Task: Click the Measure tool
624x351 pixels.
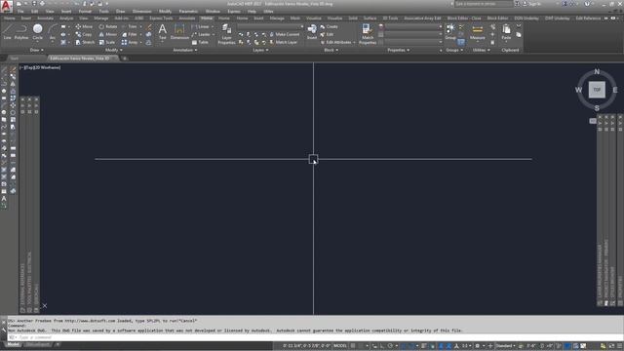Action: coord(477,31)
